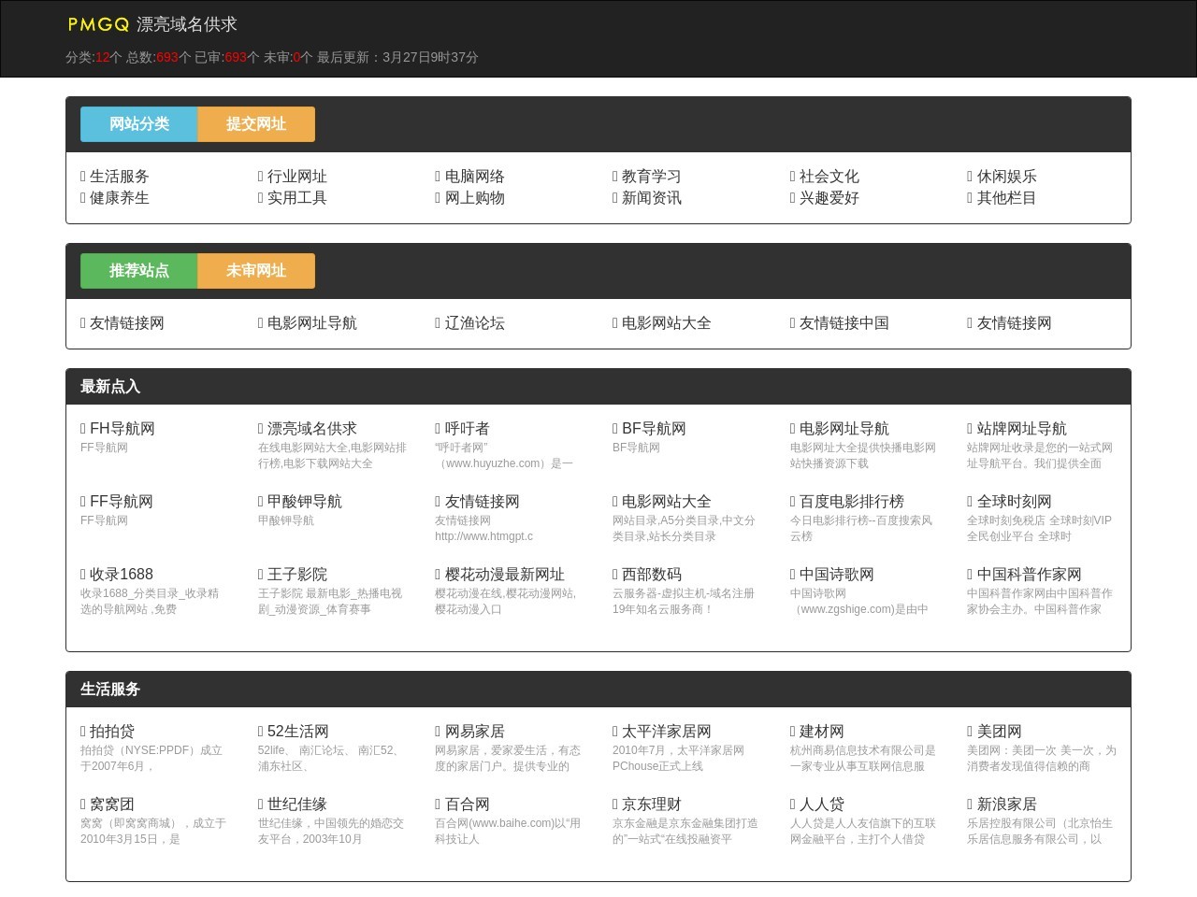Visit the 百度电影排行榜 listing
Viewport: 1197px width, 897px height.
[x=851, y=502]
